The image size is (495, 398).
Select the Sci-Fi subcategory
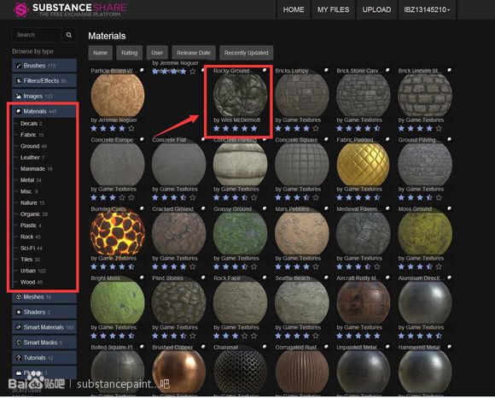click(x=31, y=249)
